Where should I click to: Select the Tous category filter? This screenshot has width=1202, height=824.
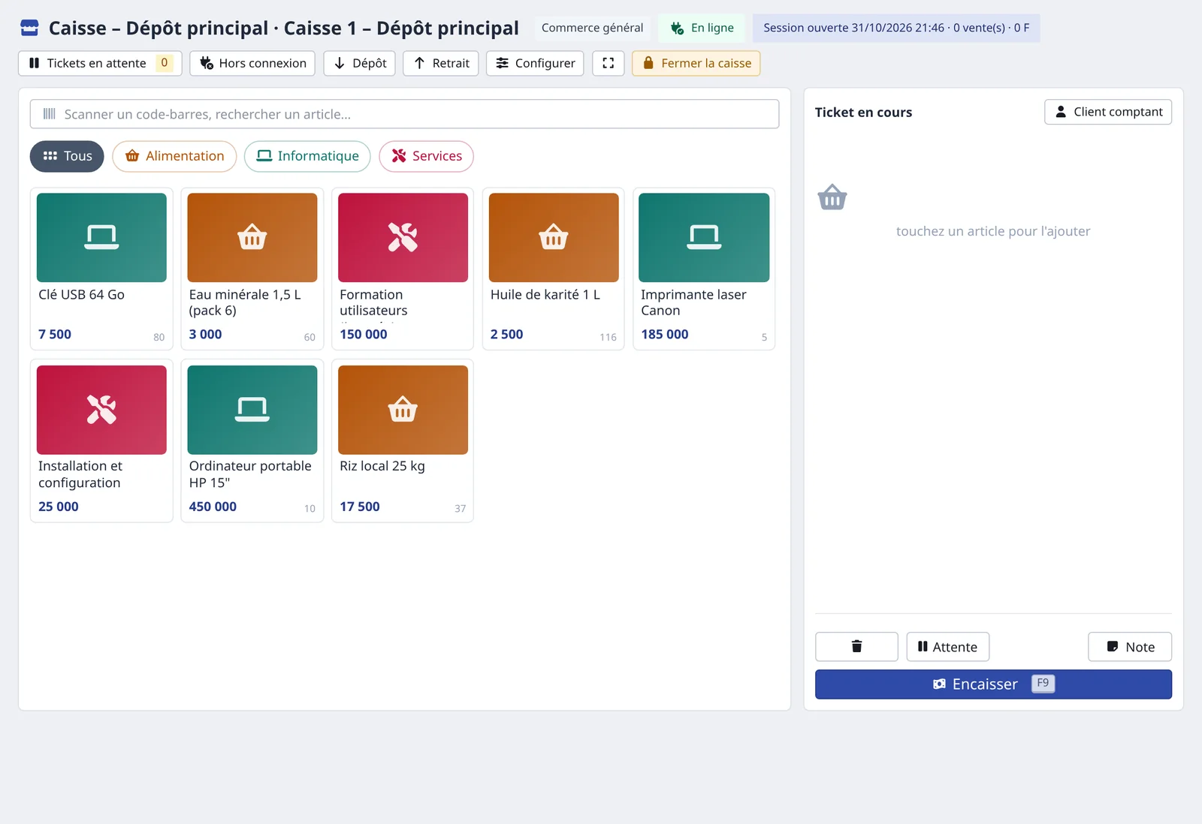(67, 156)
